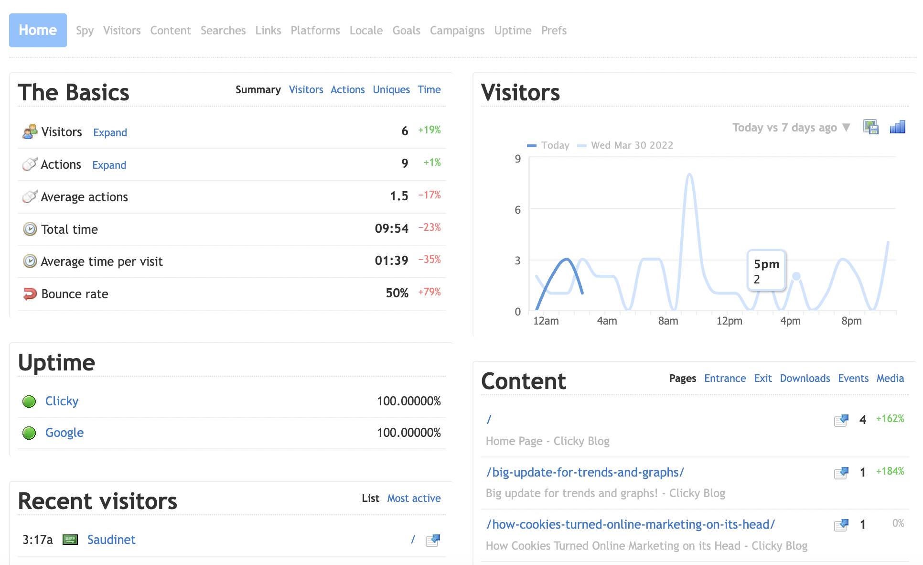This screenshot has width=923, height=565.
Task: Click green status dot for Google uptime
Action: pos(29,433)
